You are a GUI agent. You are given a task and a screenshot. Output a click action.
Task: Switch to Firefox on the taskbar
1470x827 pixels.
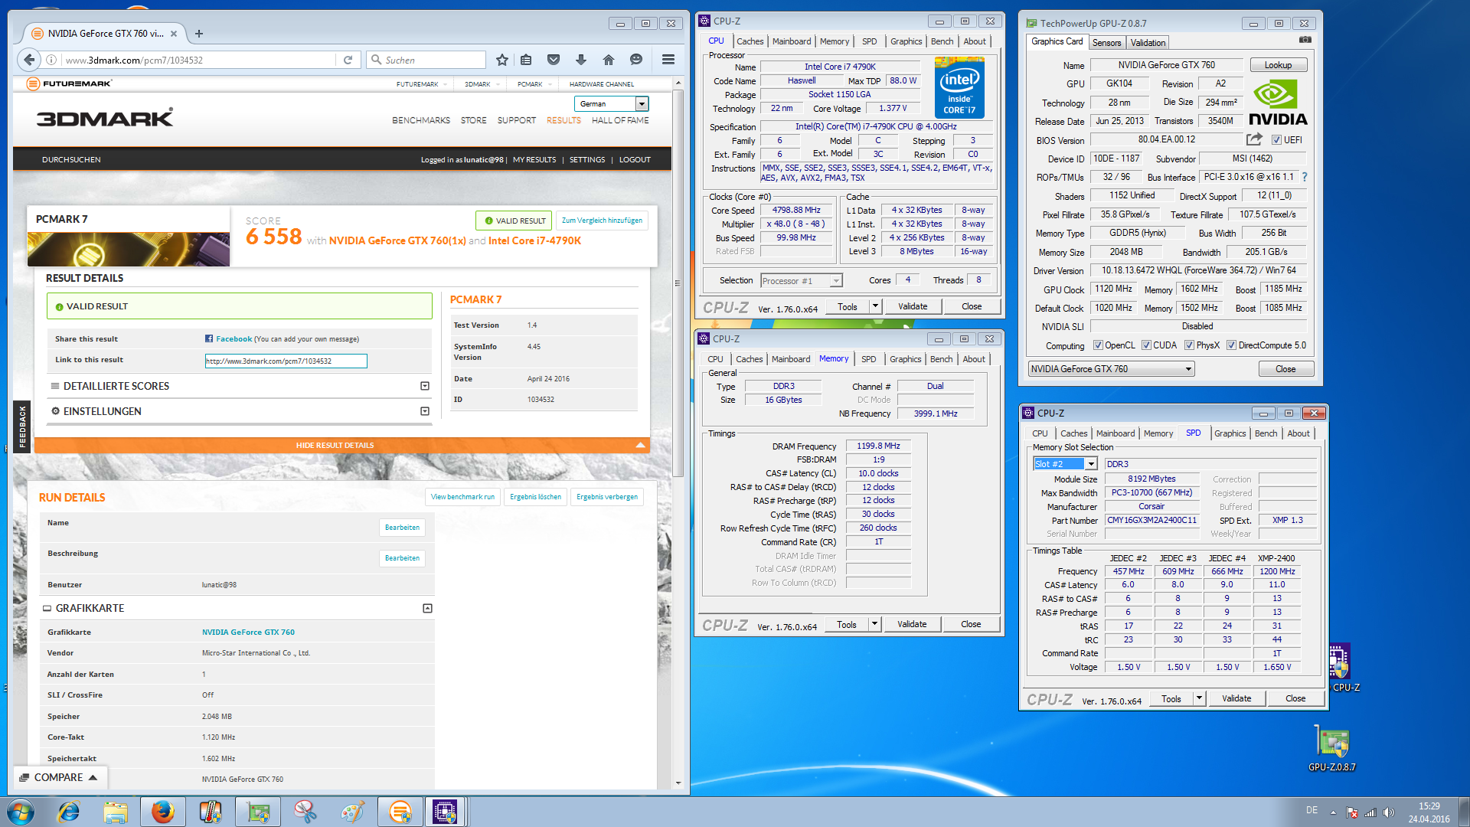[162, 812]
